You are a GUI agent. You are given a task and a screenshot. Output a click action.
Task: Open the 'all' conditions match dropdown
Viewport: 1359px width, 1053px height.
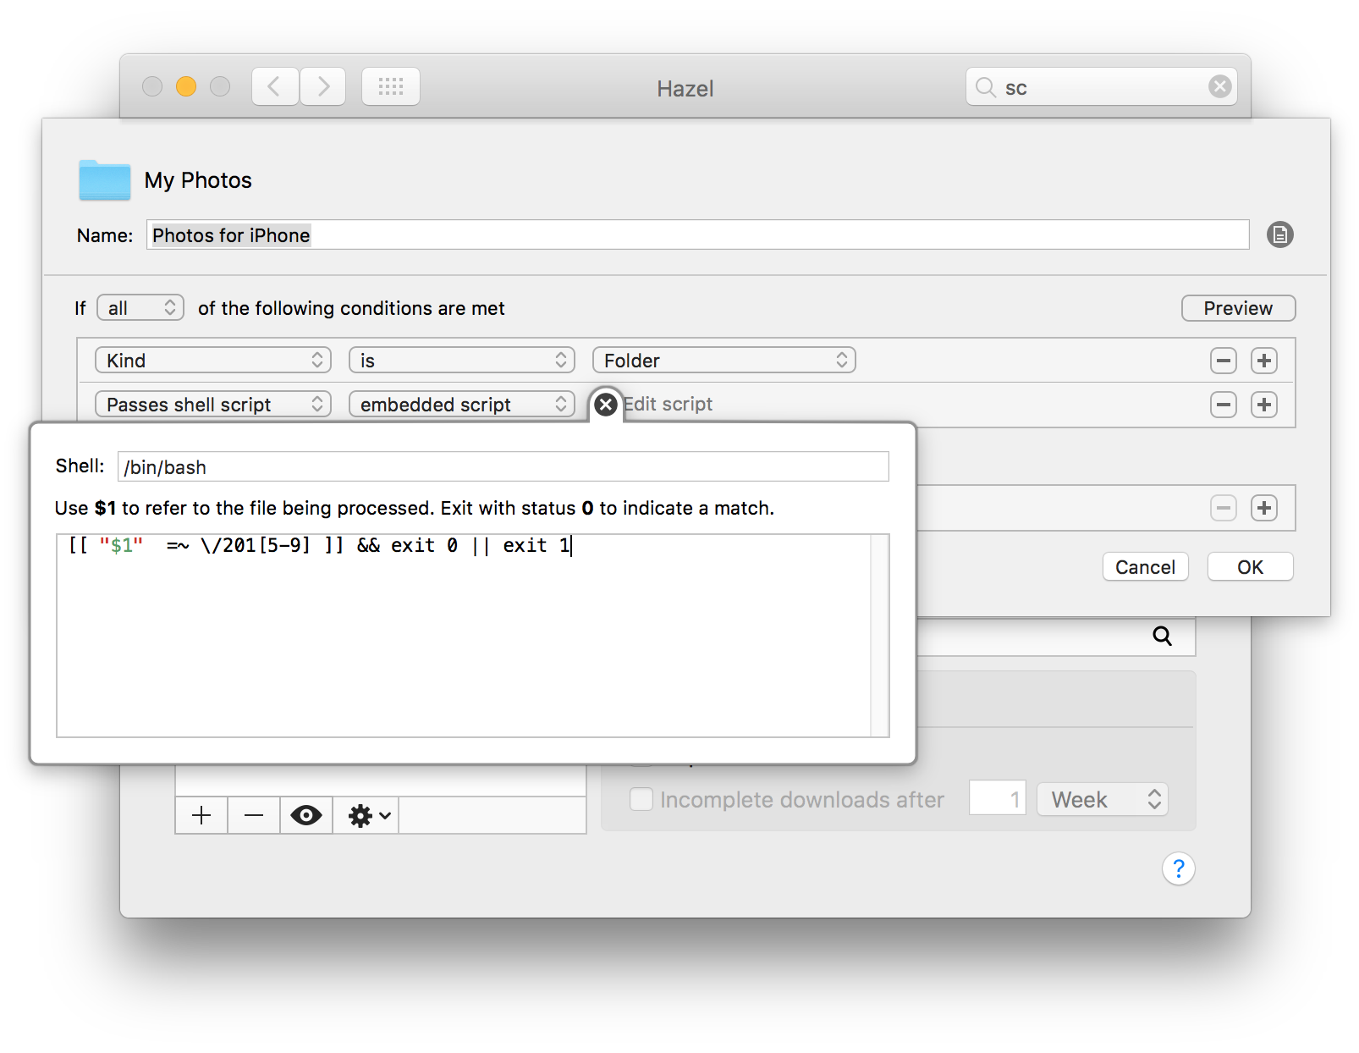coord(140,308)
